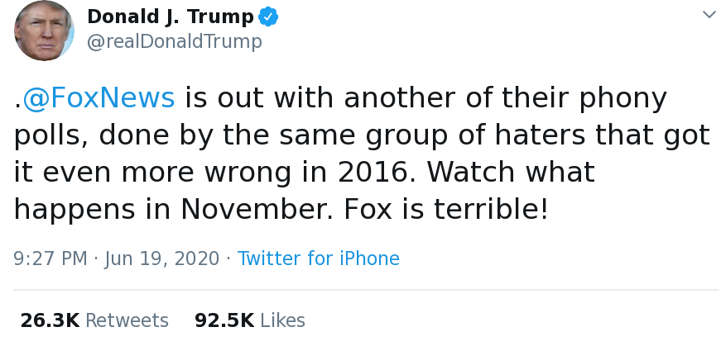Open the @FoxNews mention link

pyautogui.click(x=99, y=98)
